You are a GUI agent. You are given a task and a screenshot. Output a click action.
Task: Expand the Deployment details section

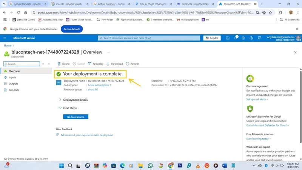click(73, 100)
